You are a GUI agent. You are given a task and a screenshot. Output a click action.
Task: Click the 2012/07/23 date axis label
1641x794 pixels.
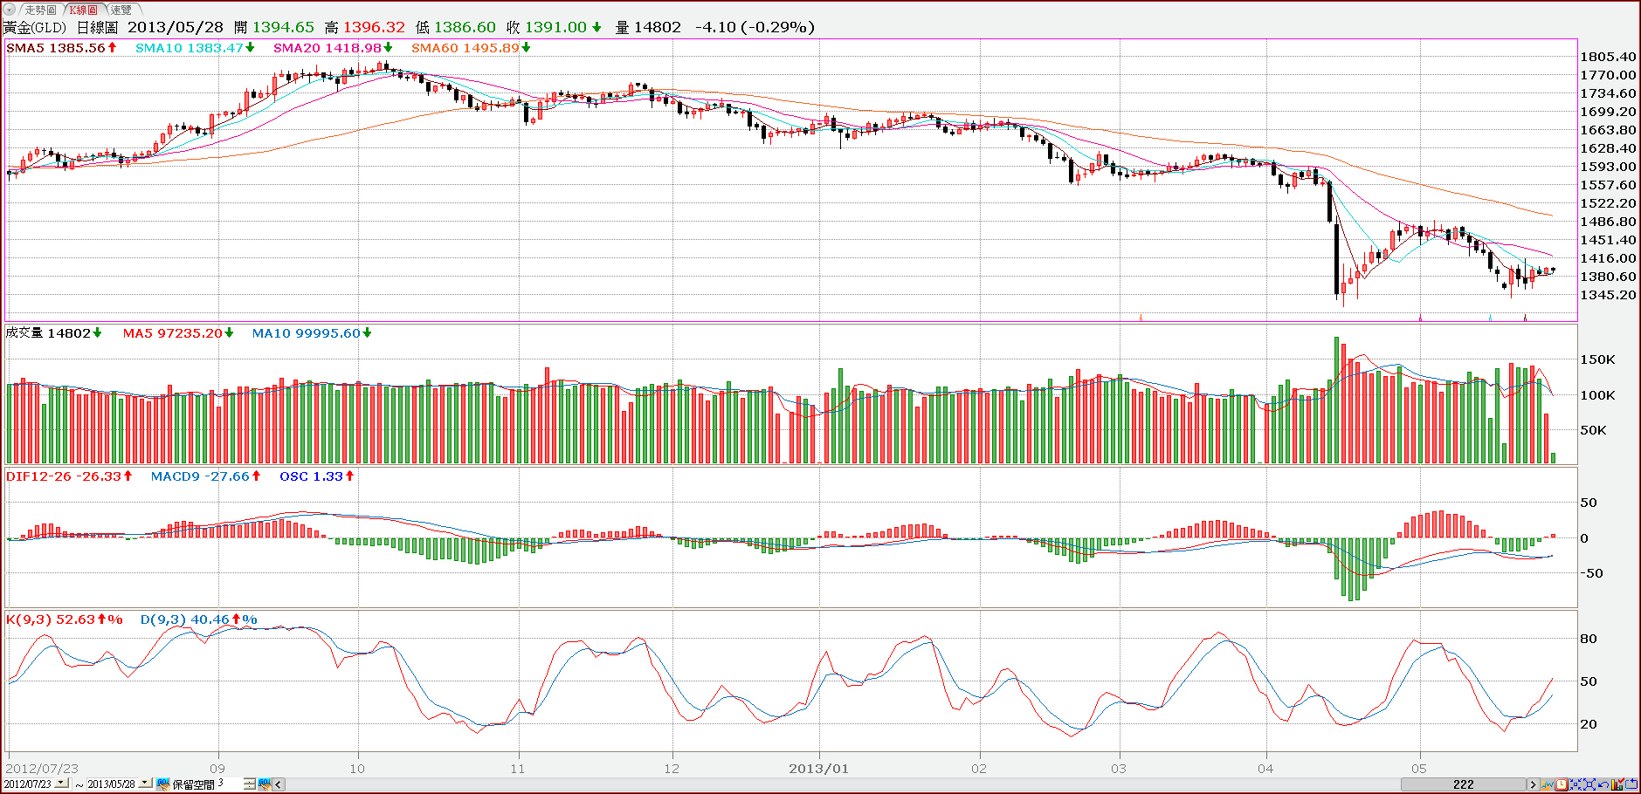coord(42,769)
